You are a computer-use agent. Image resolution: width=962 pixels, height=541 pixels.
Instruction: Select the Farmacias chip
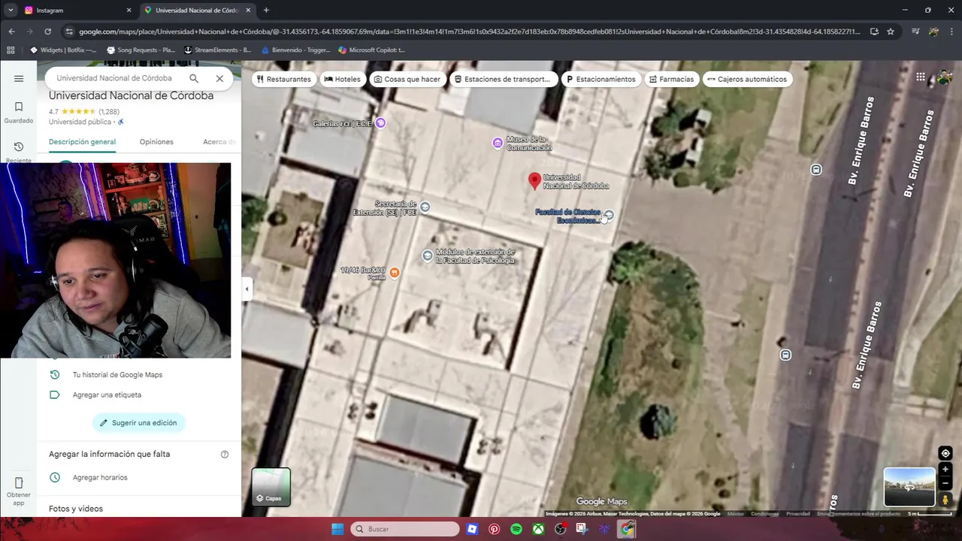[671, 79]
